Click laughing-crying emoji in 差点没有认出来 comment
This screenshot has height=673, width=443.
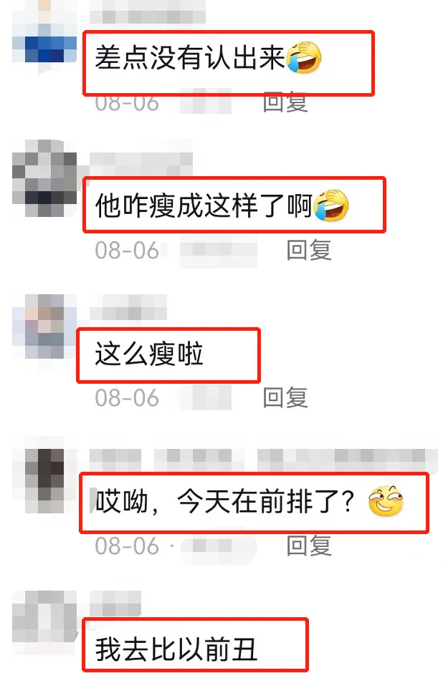pos(304,57)
